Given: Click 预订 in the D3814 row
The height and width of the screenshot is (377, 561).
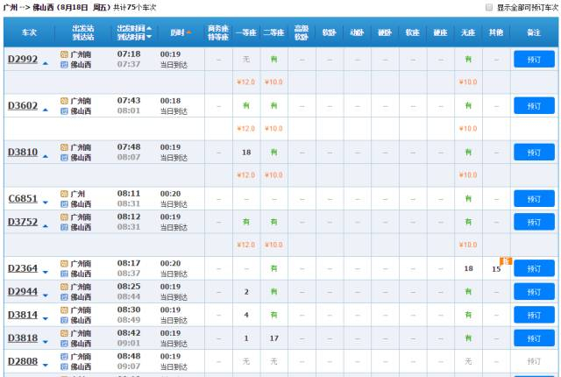Looking at the screenshot, I should (534, 315).
